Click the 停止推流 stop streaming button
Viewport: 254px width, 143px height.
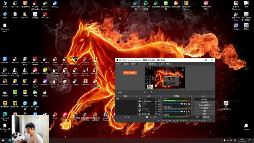pos(204,99)
